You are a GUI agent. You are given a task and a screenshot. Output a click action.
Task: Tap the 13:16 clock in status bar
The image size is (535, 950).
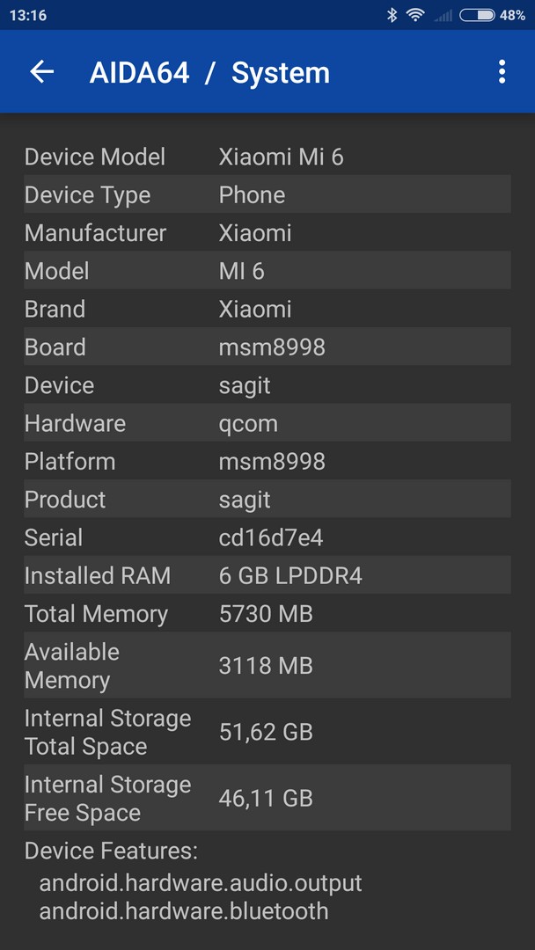(28, 15)
